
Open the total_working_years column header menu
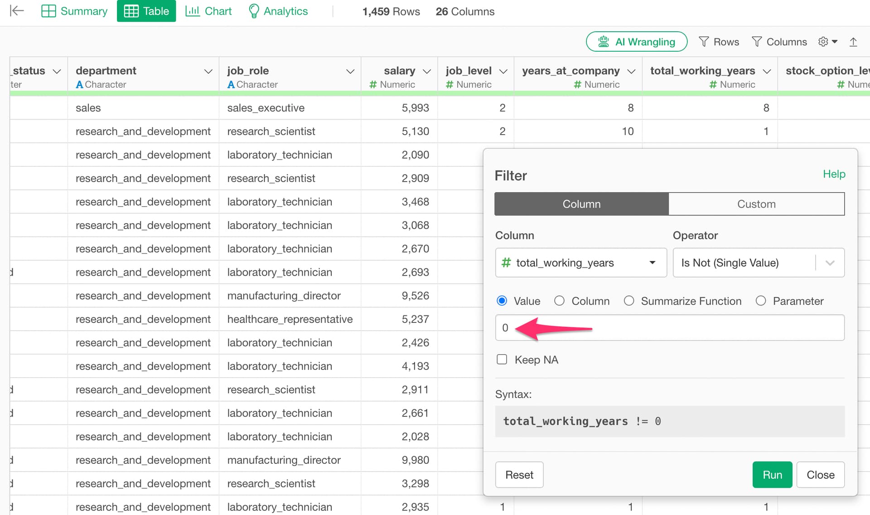point(767,71)
